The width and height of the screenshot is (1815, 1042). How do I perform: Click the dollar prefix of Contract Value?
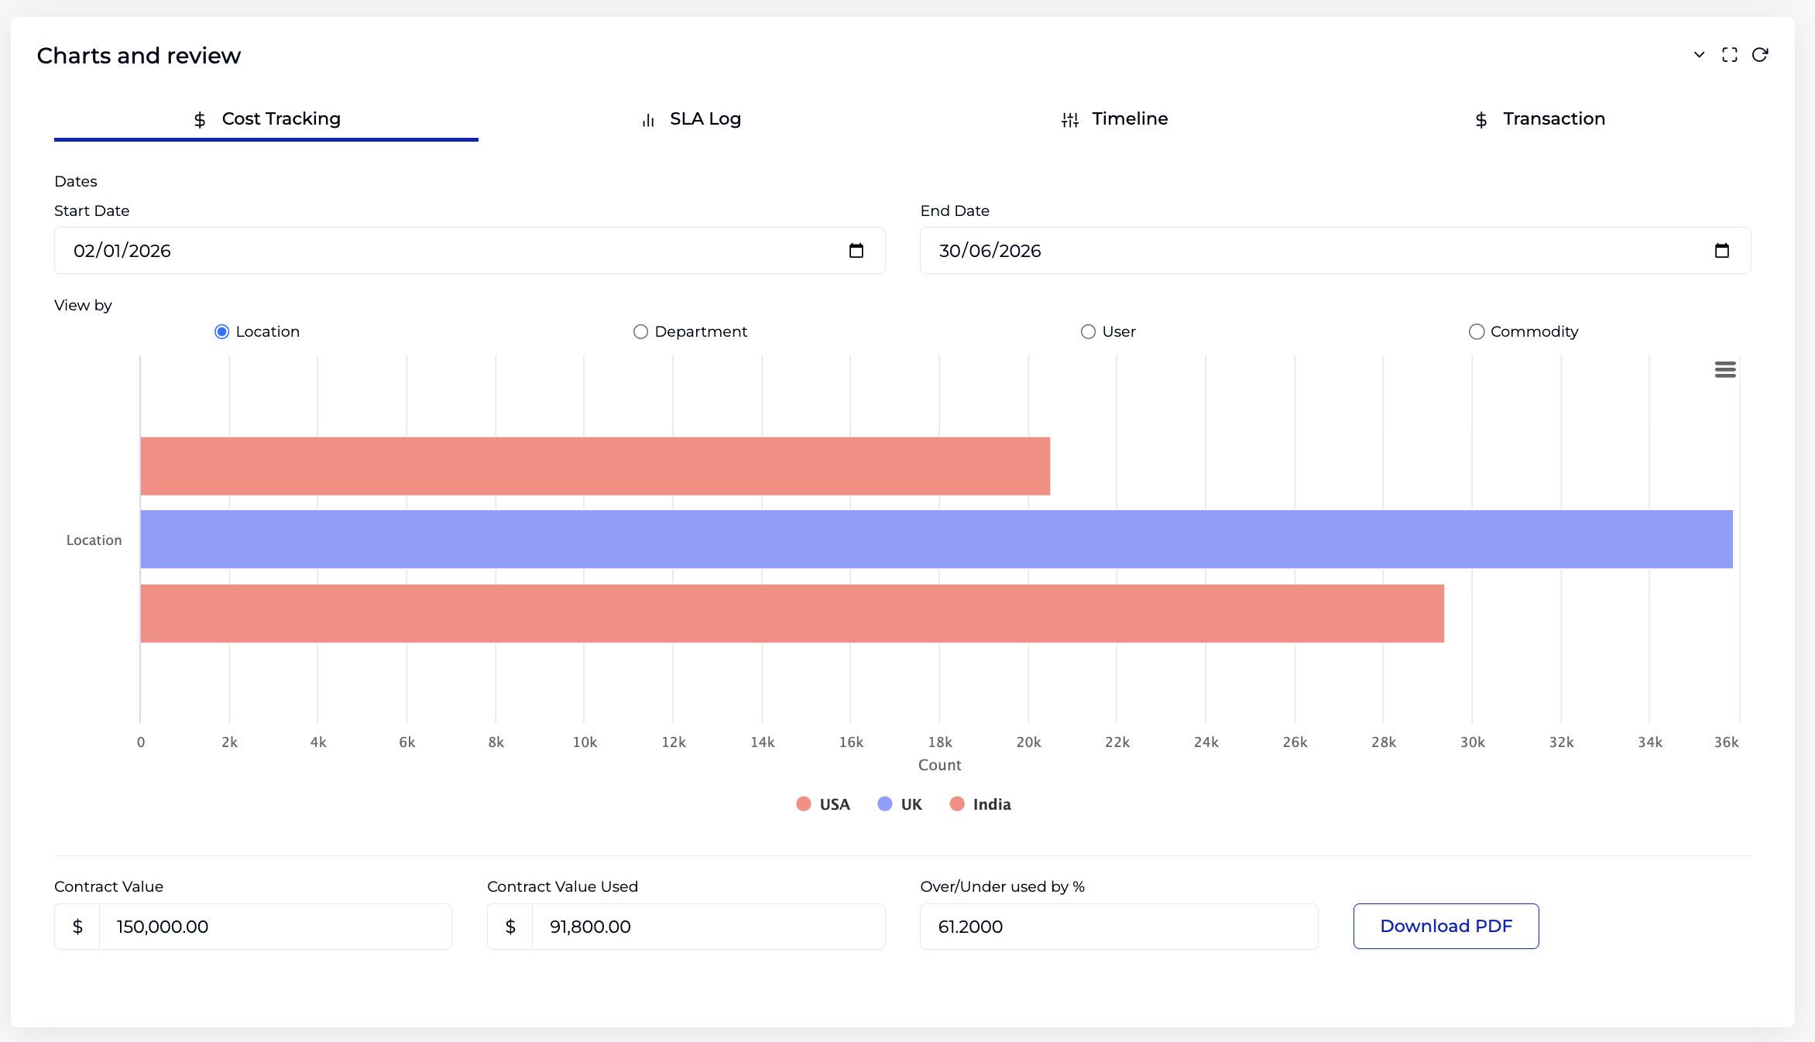(x=77, y=927)
